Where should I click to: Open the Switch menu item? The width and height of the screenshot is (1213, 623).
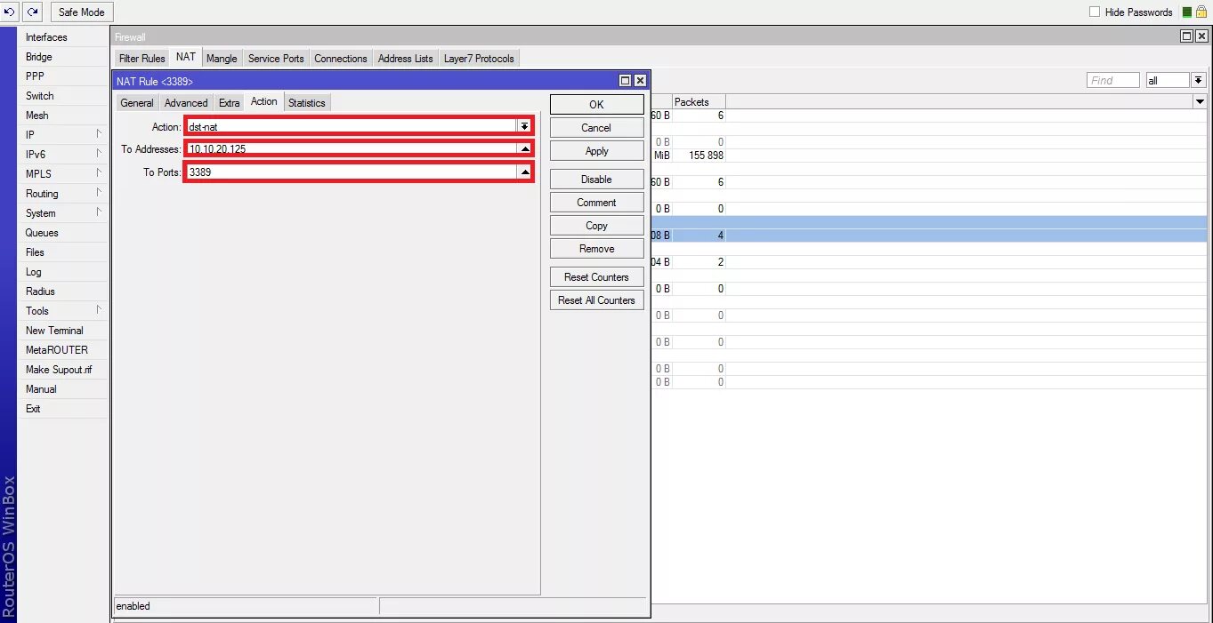coord(62,96)
